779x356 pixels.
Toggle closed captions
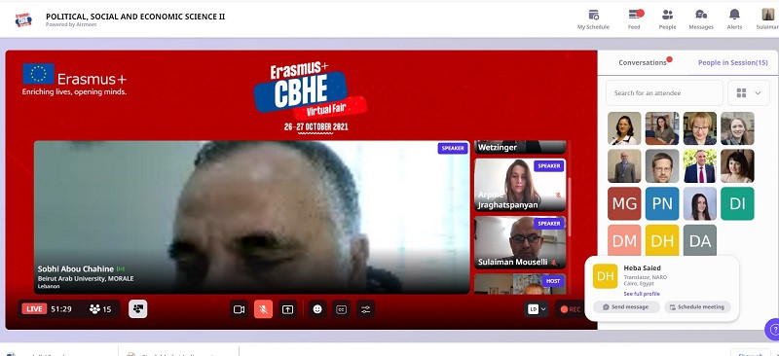(342, 309)
